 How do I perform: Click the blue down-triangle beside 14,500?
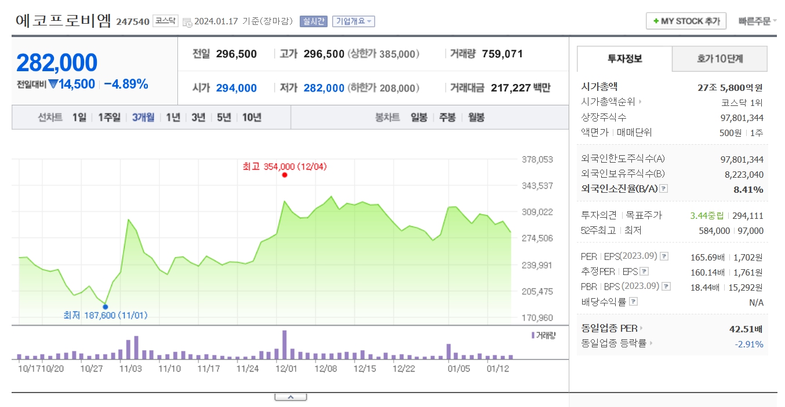(53, 85)
